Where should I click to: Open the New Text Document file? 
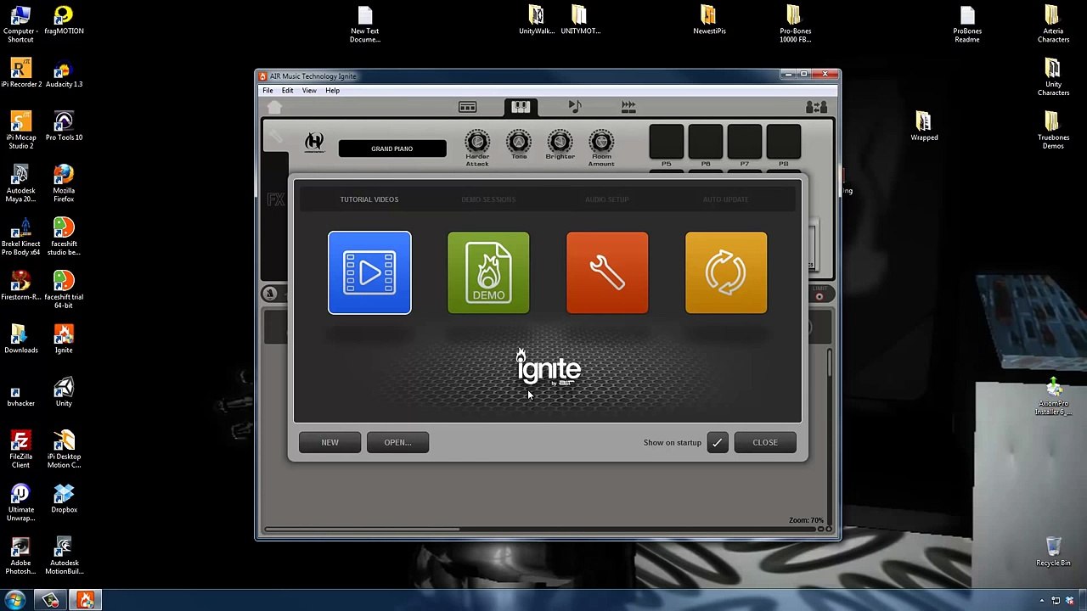click(x=365, y=25)
